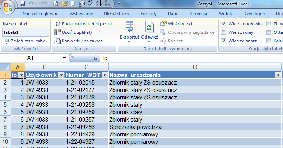
Task: Click the Nazwa tabeli field containing Tabela1
Action: (x=26, y=32)
